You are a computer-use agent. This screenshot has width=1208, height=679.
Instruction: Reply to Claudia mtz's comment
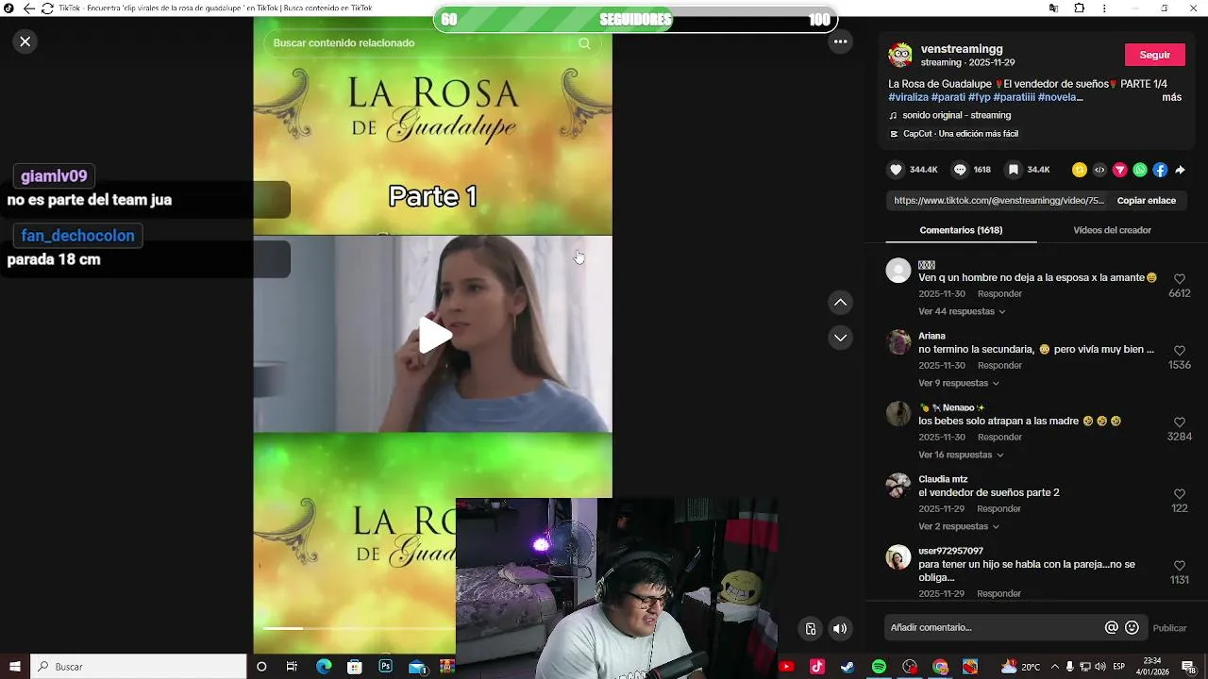click(x=999, y=509)
